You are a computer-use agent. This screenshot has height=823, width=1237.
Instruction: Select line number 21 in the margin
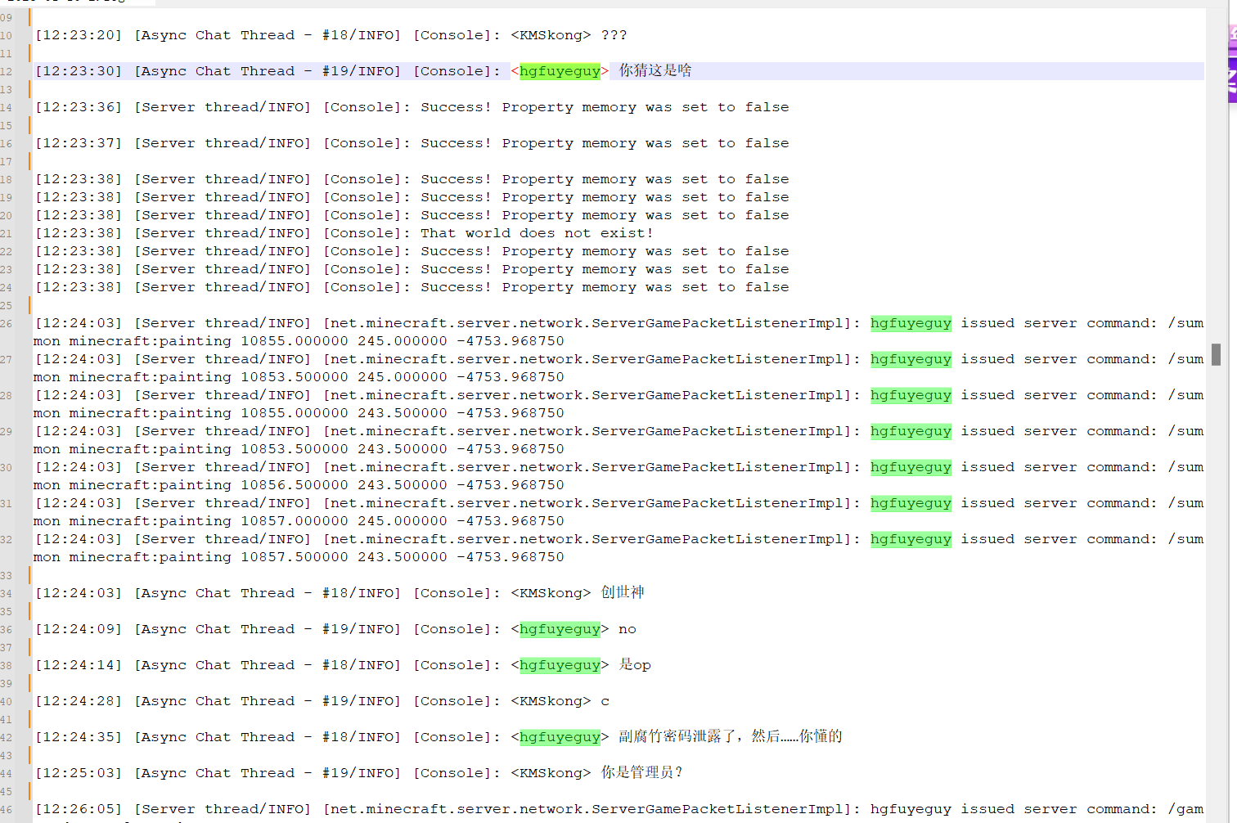(7, 234)
